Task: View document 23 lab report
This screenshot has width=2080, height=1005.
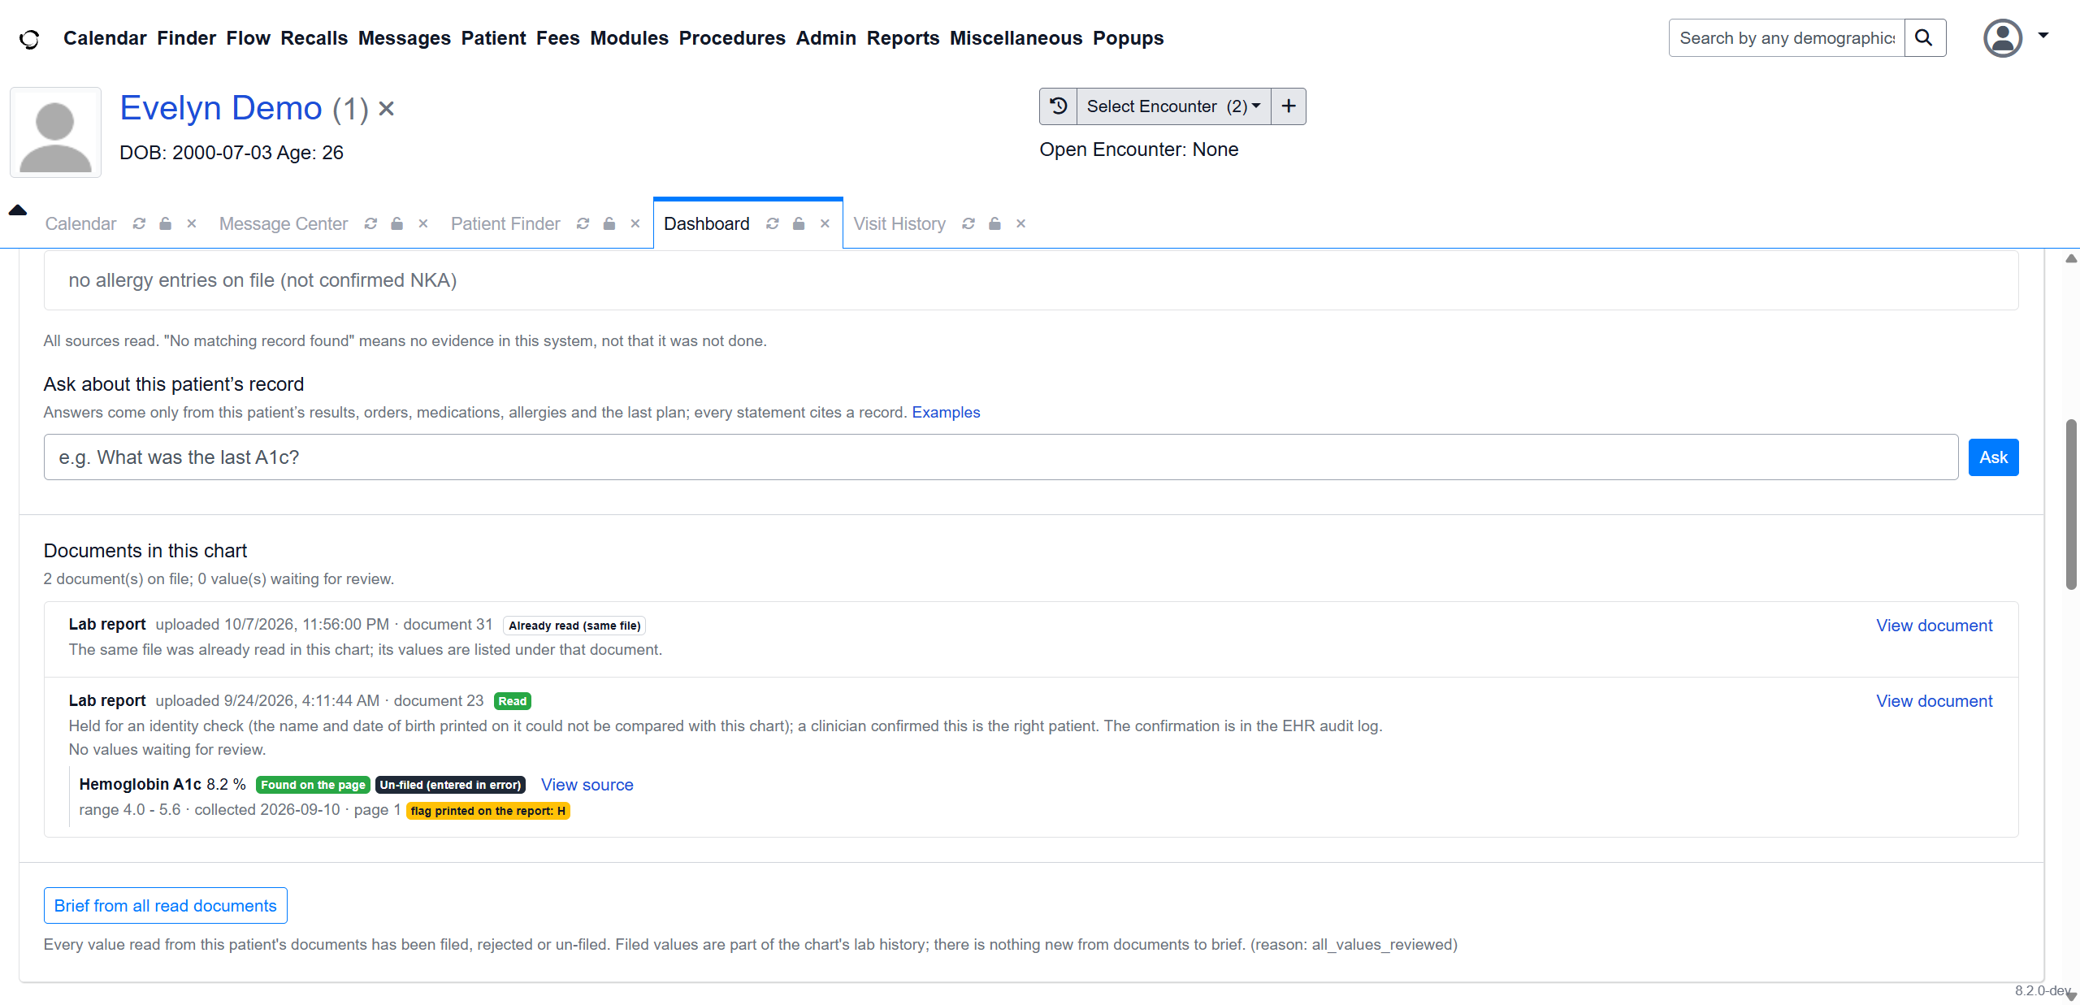Action: (1934, 701)
